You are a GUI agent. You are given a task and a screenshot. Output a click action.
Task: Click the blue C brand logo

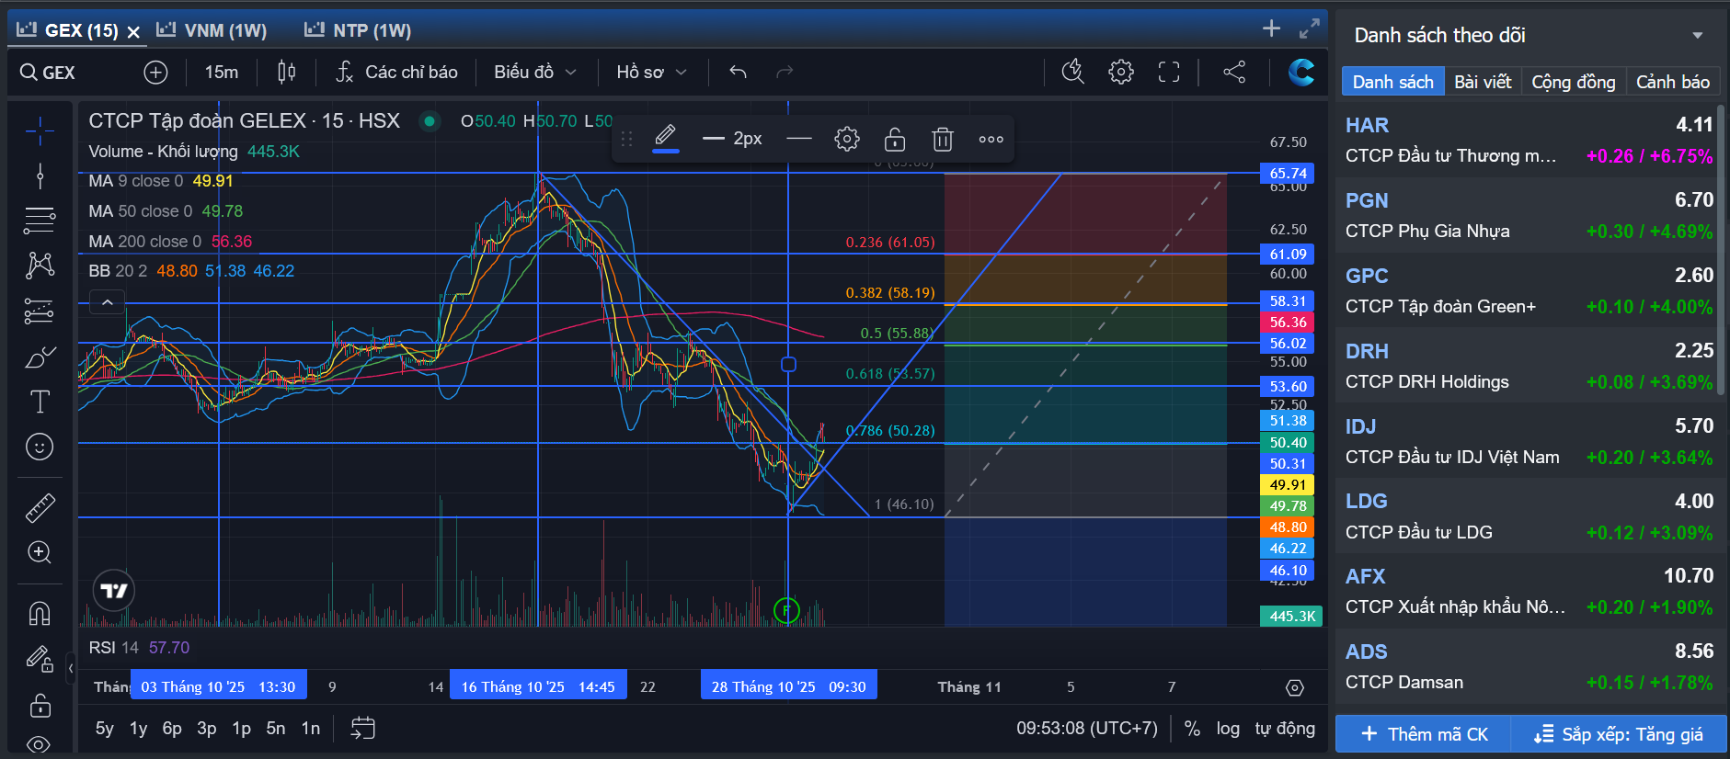click(1301, 72)
